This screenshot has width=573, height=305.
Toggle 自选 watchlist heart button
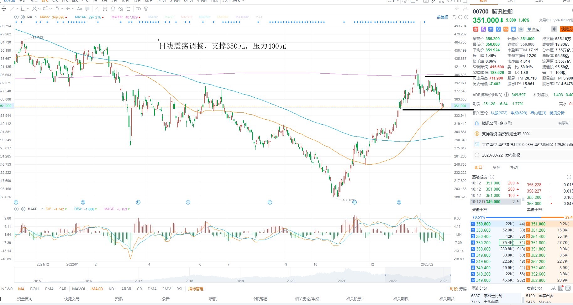coord(533,29)
